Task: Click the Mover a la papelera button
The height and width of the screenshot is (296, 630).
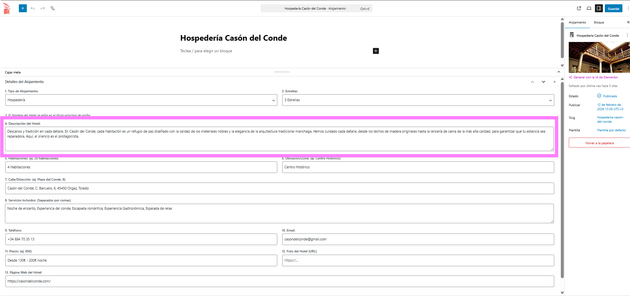Action: point(599,143)
